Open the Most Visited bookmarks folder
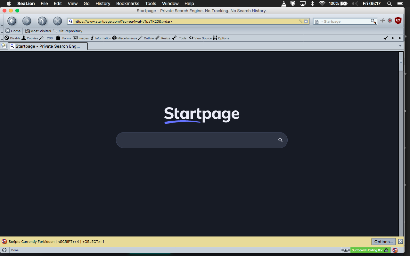Viewport: 410px width, 256px height. tap(38, 31)
